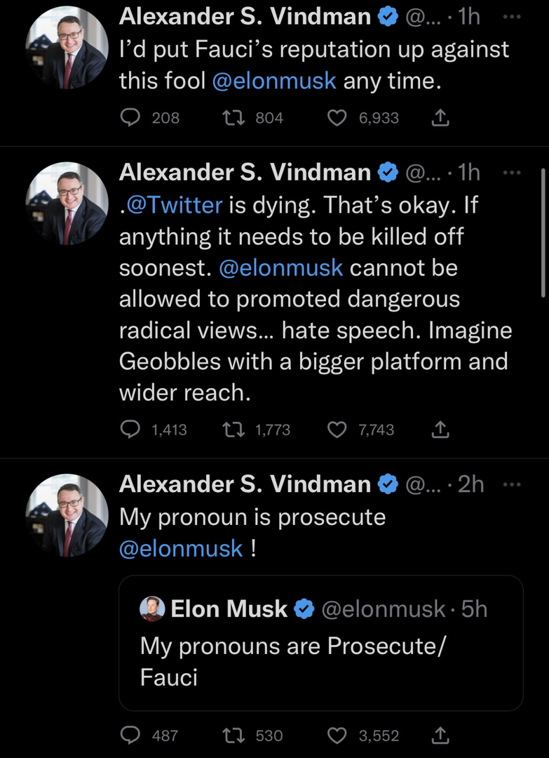This screenshot has height=758, width=549.
Task: Like the 'Twitter is dying' tweet
Action: 337,430
